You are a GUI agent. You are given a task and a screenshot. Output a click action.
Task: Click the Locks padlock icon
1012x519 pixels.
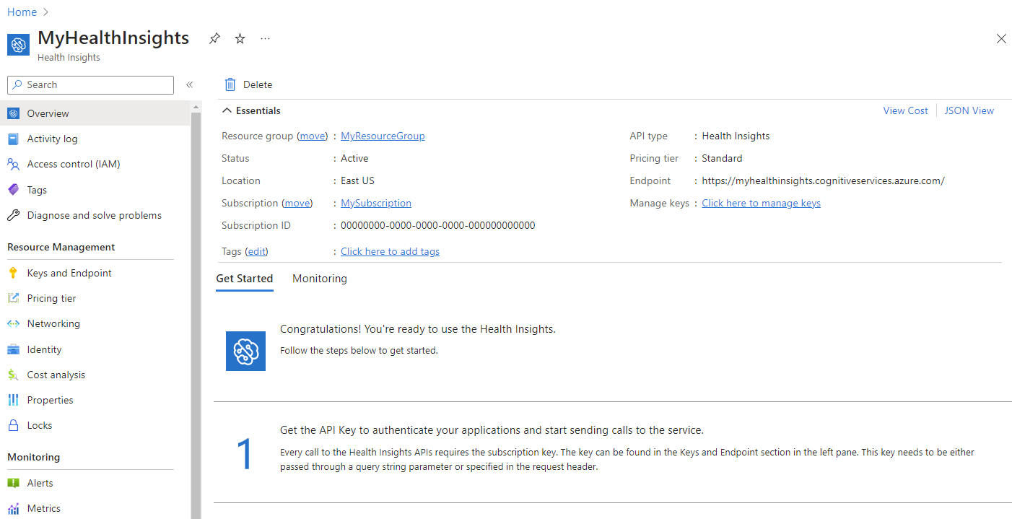tap(13, 425)
